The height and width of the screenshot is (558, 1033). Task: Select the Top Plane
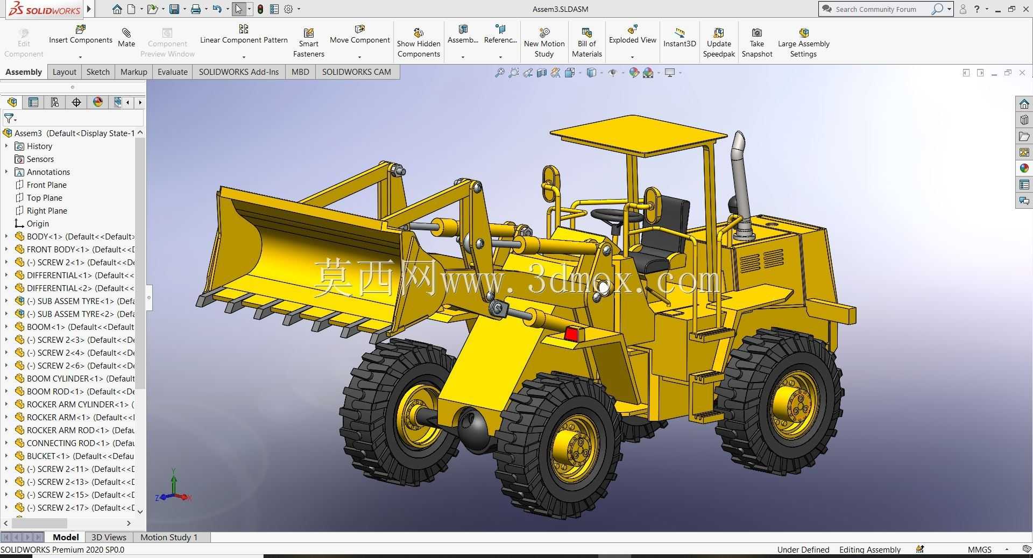tap(39, 198)
